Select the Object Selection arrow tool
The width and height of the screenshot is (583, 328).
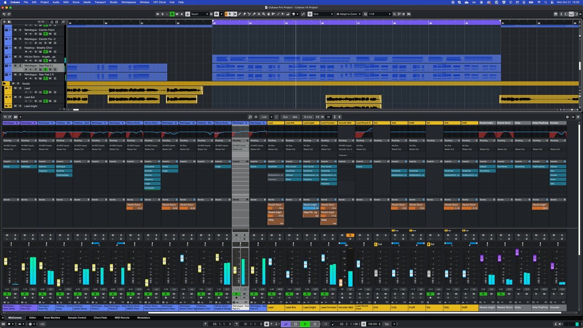click(230, 14)
